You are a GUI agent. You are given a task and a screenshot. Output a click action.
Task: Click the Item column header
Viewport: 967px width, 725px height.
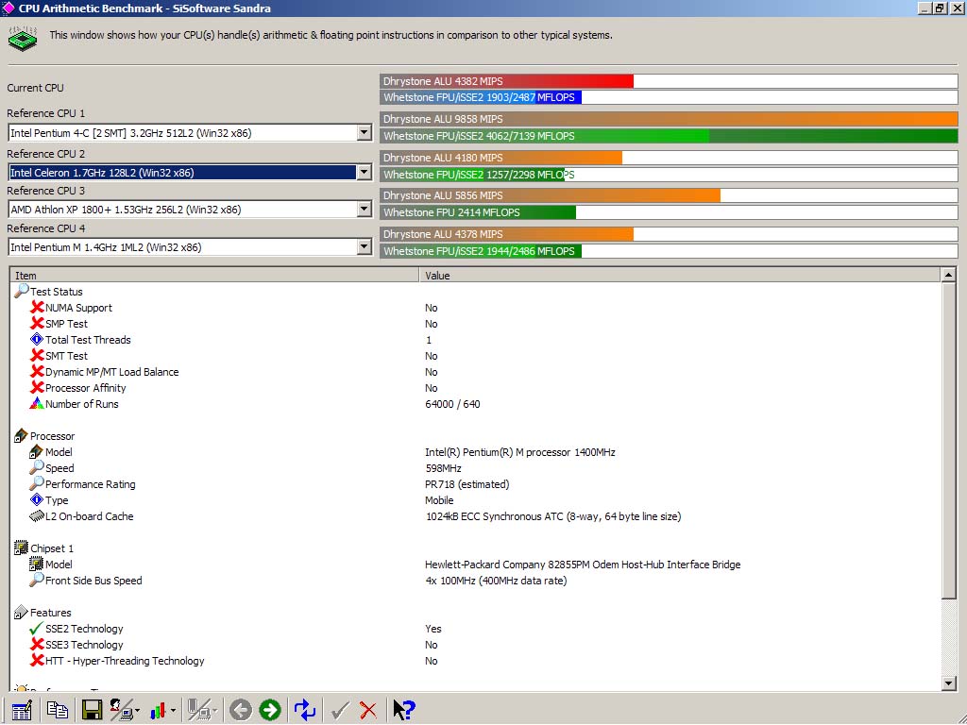point(214,275)
